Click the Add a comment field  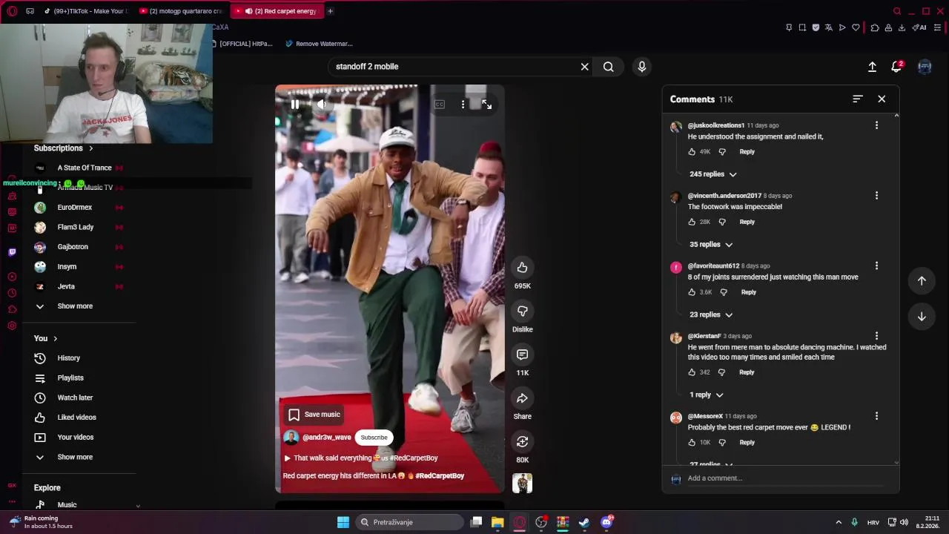click(x=784, y=478)
